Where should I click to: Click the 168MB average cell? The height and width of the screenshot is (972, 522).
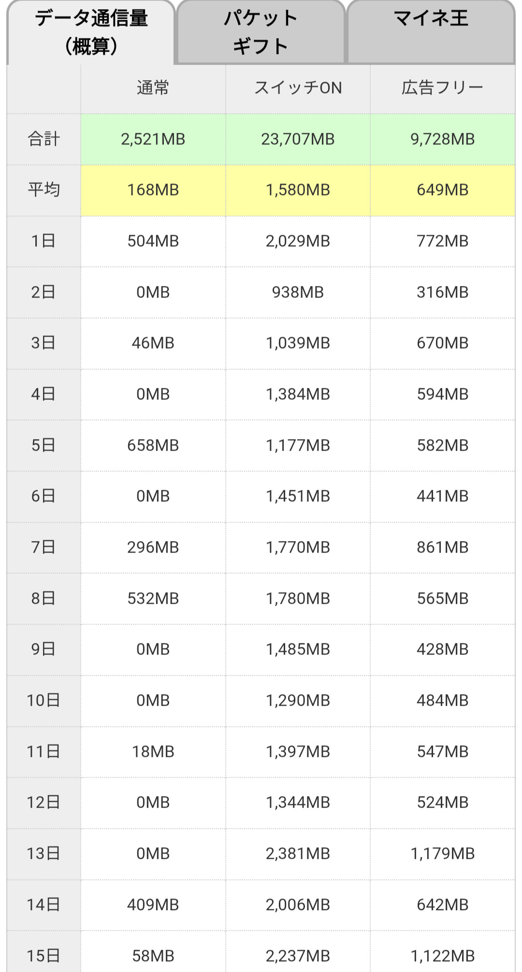pos(153,190)
